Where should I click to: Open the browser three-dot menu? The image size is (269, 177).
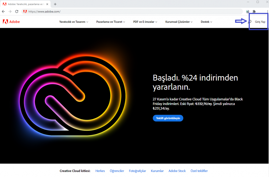(x=267, y=11)
